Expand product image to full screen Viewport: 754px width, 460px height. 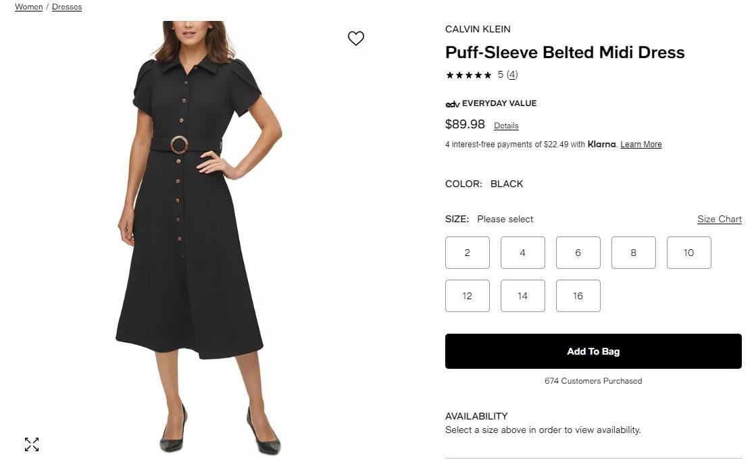tap(32, 444)
